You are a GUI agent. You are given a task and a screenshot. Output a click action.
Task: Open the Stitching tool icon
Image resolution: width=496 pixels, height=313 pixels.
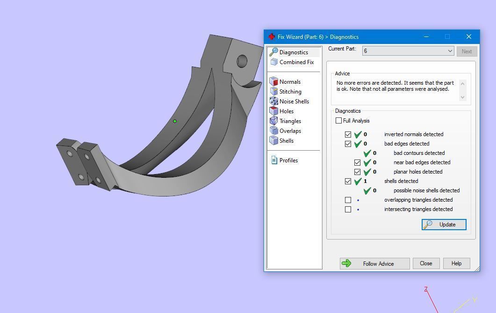point(274,91)
